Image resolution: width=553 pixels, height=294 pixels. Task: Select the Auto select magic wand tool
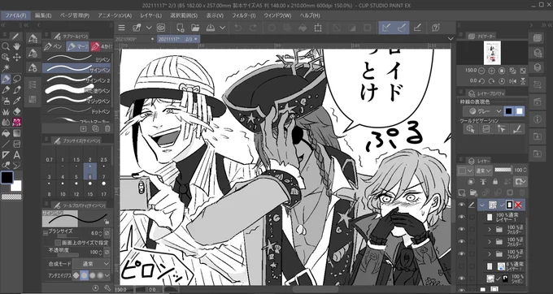(x=6, y=67)
